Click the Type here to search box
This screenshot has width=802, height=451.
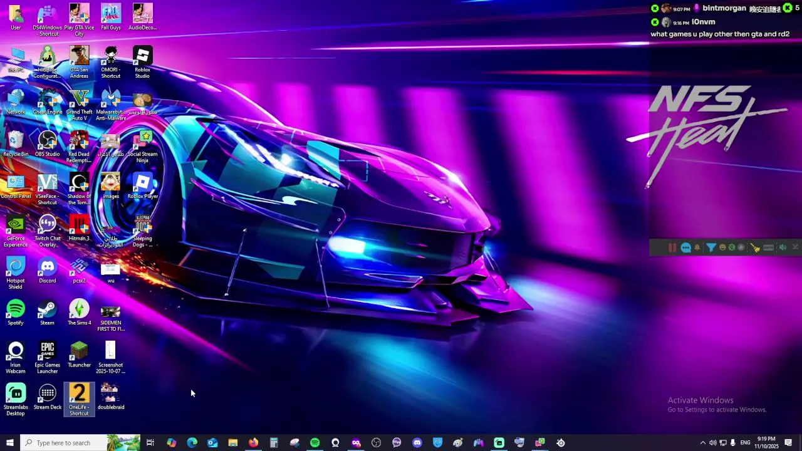pyautogui.click(x=80, y=443)
